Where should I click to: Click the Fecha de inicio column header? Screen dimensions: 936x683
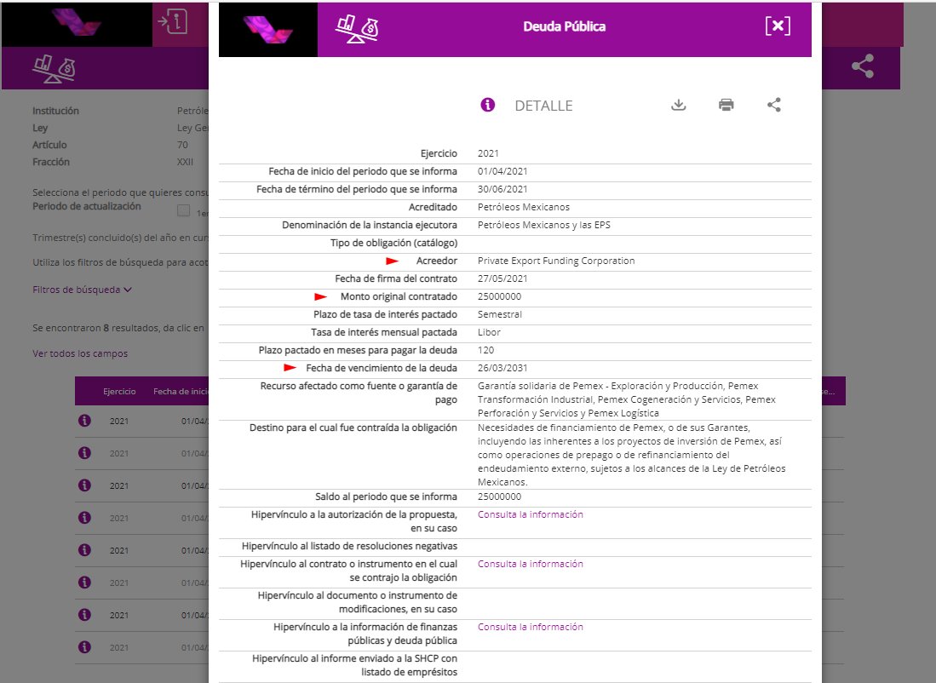[x=181, y=392]
